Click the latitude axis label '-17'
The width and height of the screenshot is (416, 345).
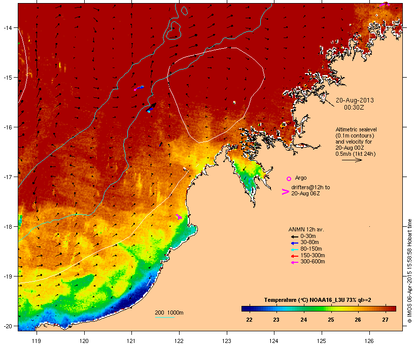click(x=8, y=177)
